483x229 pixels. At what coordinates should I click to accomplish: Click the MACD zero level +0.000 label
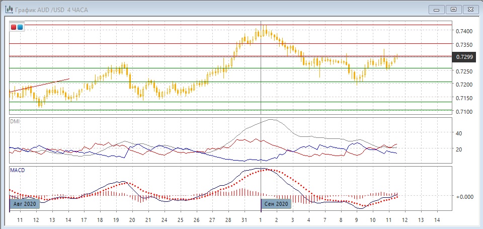[x=464, y=196]
